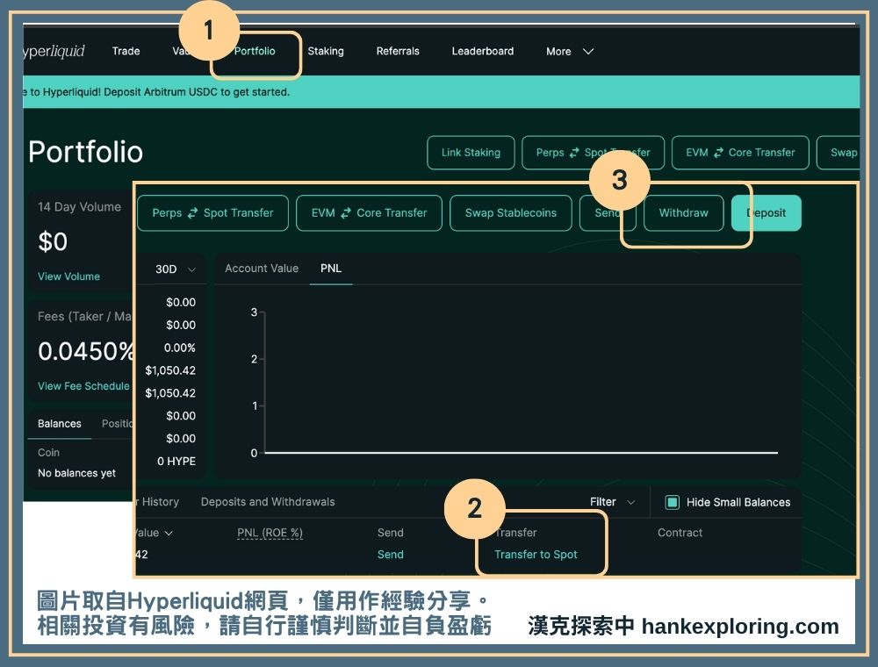Open the Leaderboard page
Viewport: 878px width, 667px height.
point(482,51)
